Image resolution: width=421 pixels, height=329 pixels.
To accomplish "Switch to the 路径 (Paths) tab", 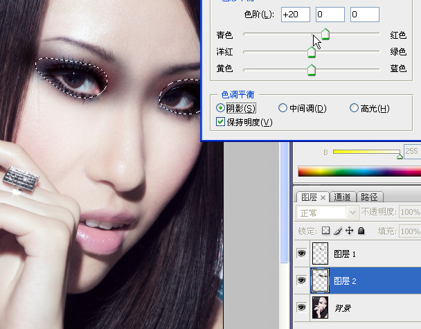I will [370, 197].
